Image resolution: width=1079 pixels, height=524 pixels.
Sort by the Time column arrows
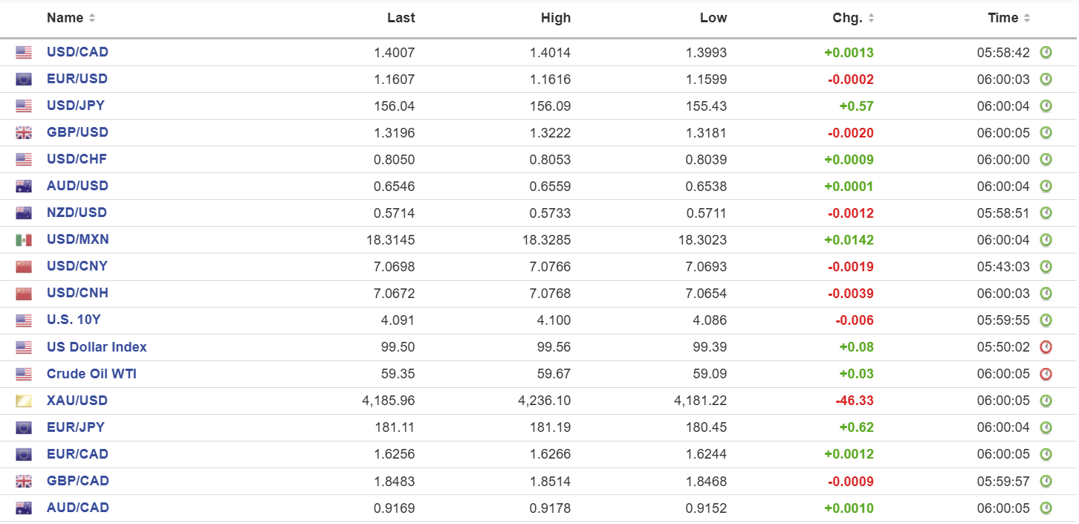[x=1027, y=18]
